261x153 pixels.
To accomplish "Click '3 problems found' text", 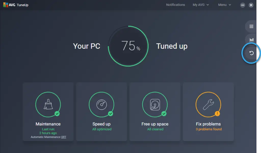I will 209,129.
